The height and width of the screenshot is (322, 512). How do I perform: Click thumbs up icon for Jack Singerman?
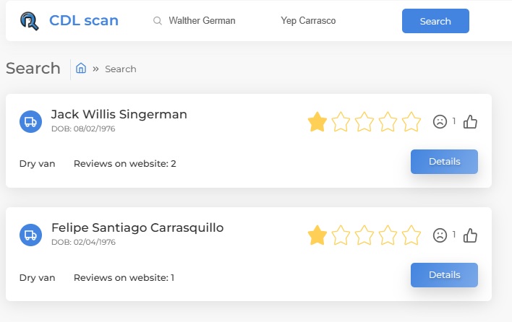click(x=470, y=122)
